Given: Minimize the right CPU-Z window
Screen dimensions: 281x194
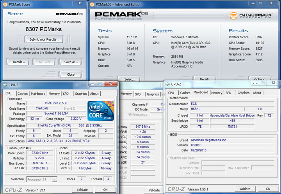Looking at the screenshot, I should (x=255, y=83).
